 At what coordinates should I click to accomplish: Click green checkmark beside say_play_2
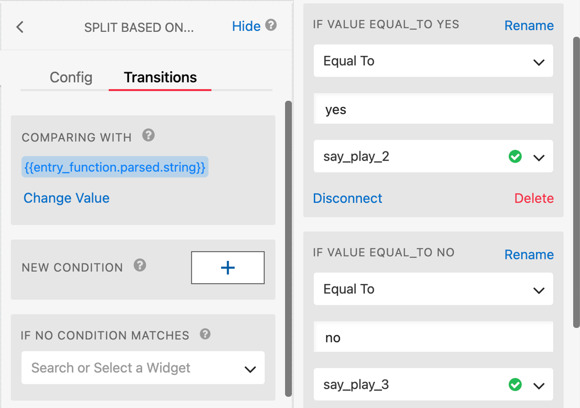point(515,157)
